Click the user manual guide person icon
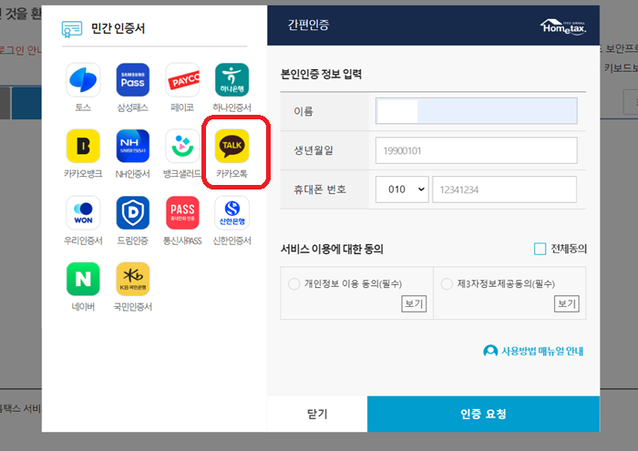This screenshot has width=638, height=451. coord(490,351)
